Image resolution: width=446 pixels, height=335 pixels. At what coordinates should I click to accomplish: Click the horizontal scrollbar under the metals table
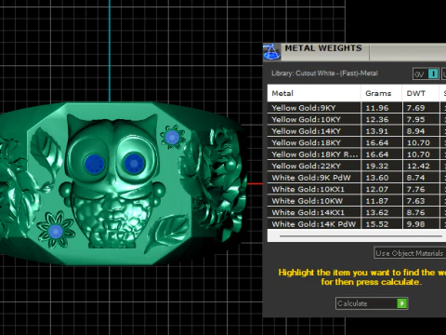tap(361, 236)
